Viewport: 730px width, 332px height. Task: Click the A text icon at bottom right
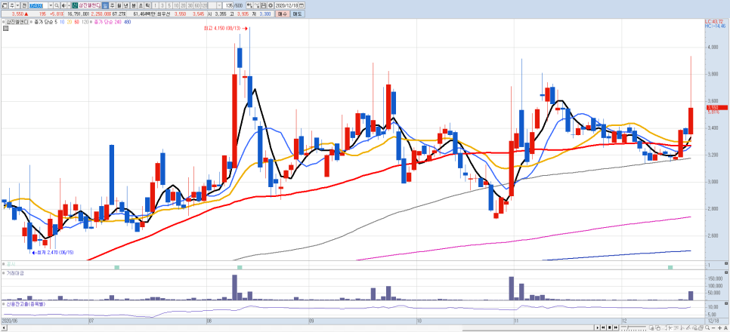(x=725, y=327)
